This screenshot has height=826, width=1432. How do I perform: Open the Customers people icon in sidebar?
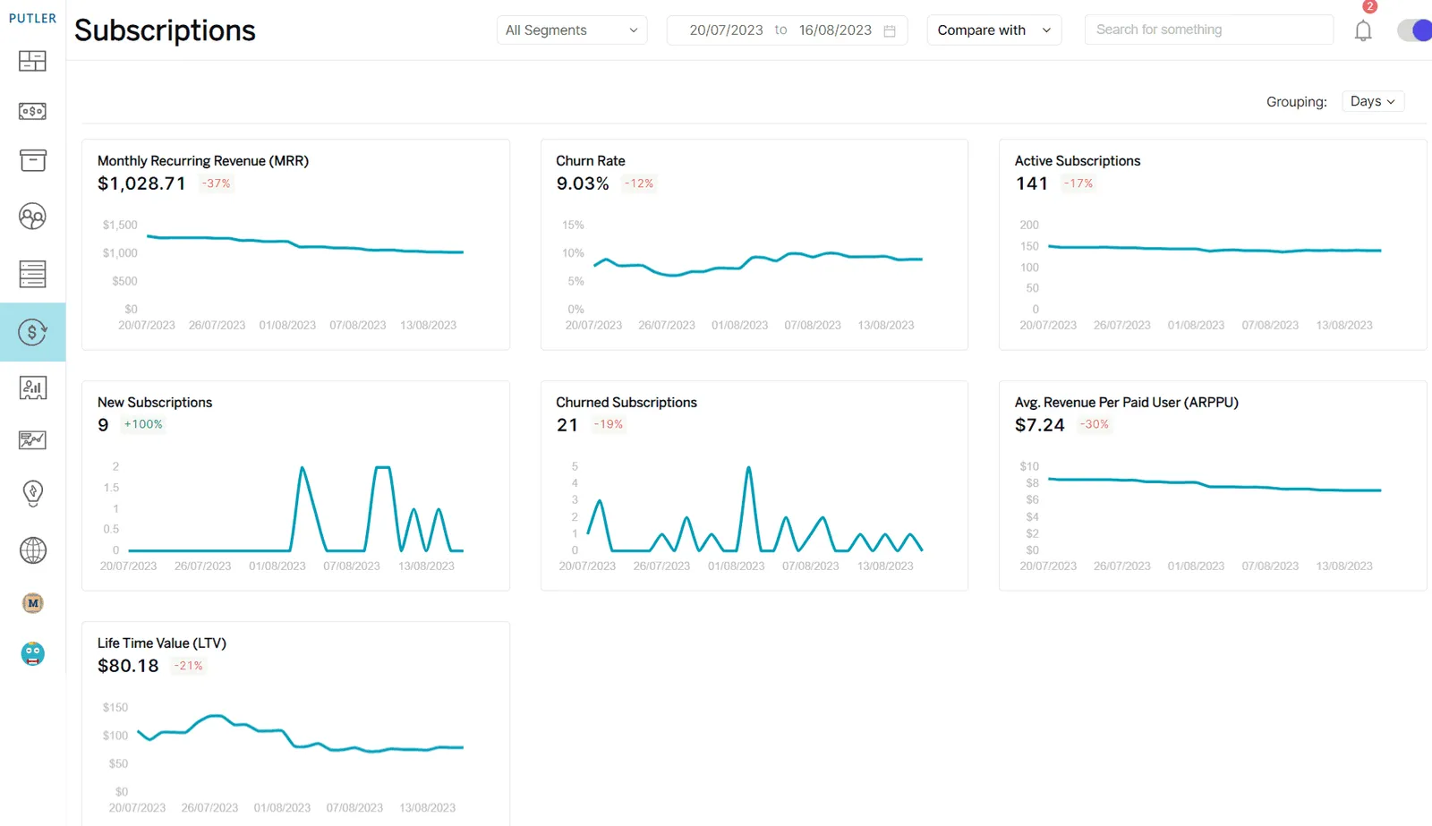pyautogui.click(x=32, y=217)
